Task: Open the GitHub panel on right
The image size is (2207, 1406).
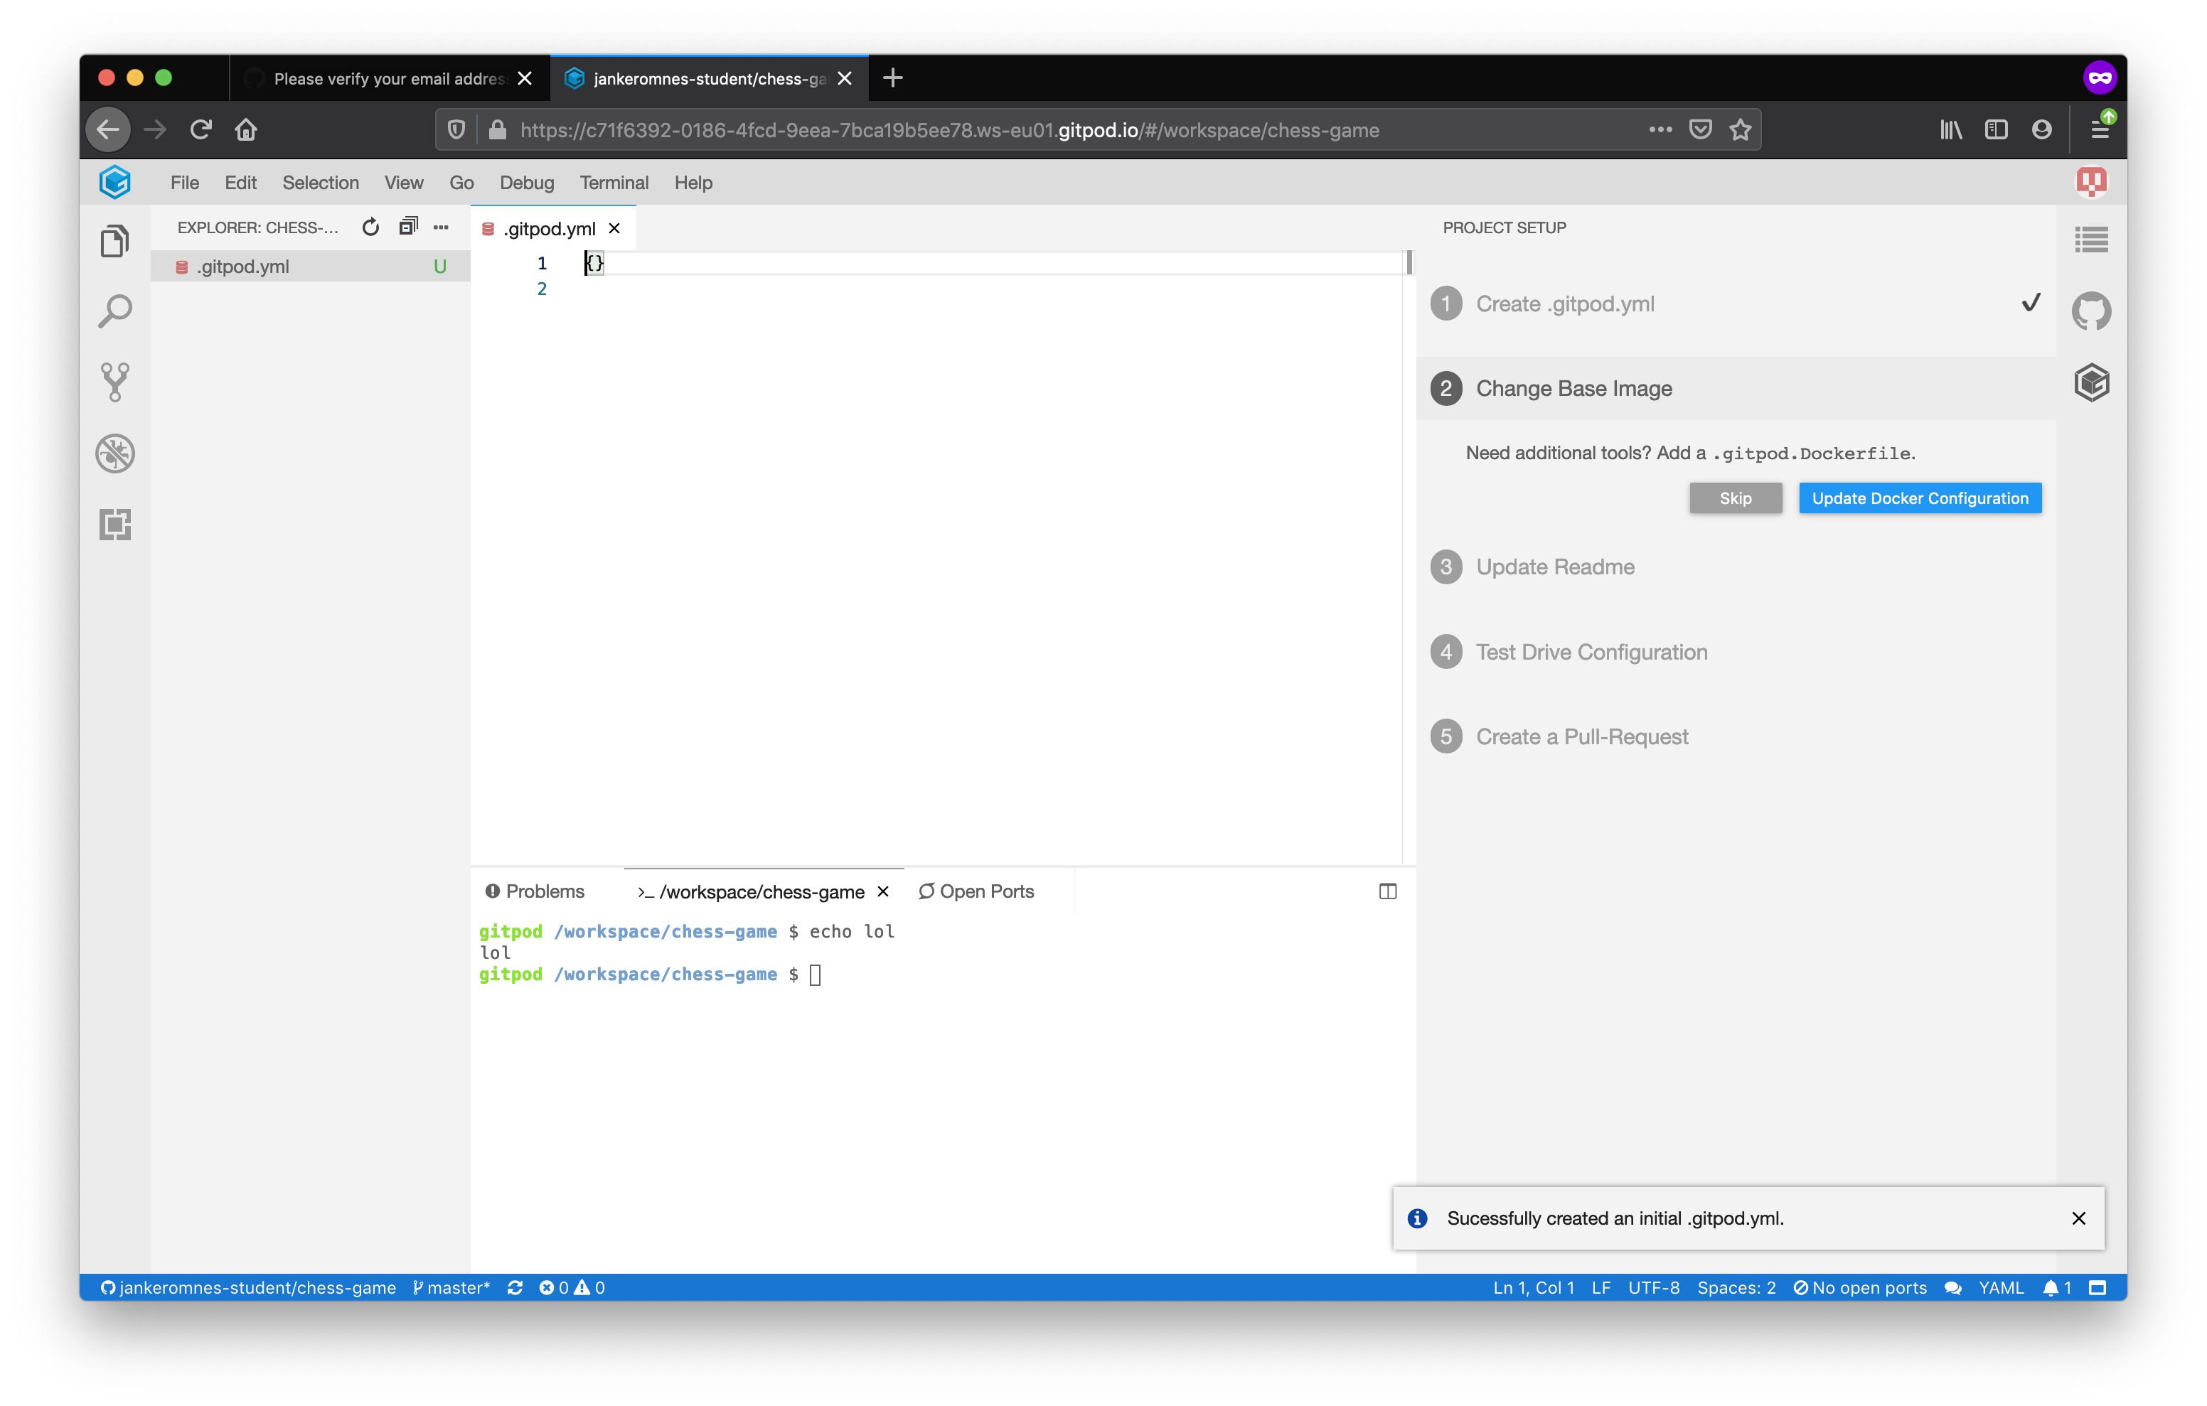Action: (x=2090, y=311)
